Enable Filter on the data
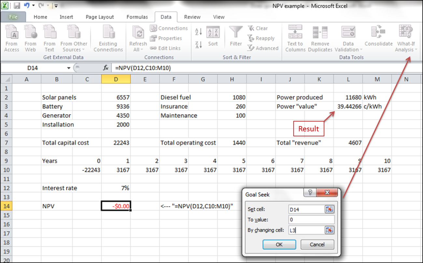Viewport: 423px width, 263px height. click(x=235, y=38)
